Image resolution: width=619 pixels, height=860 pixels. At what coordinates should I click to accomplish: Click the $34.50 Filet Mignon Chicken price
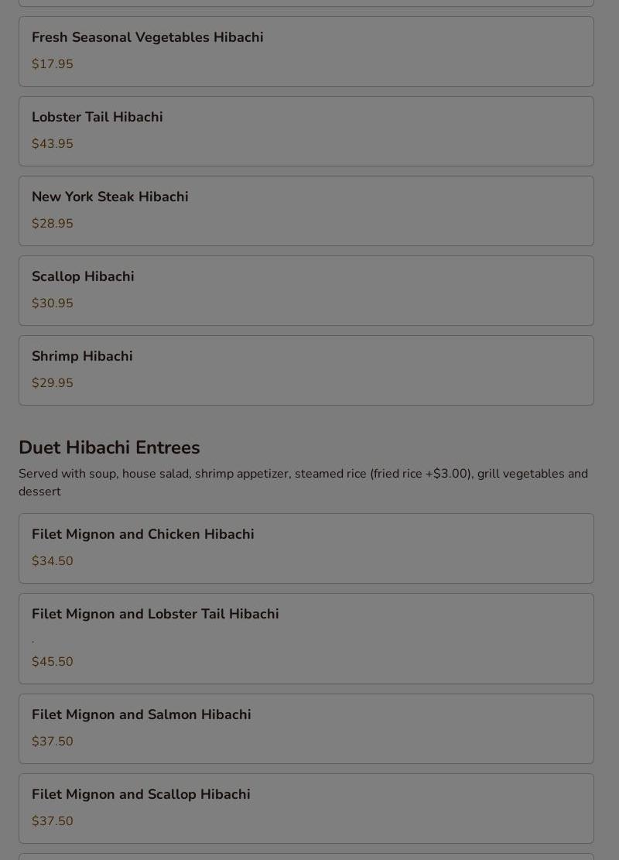[53, 561]
